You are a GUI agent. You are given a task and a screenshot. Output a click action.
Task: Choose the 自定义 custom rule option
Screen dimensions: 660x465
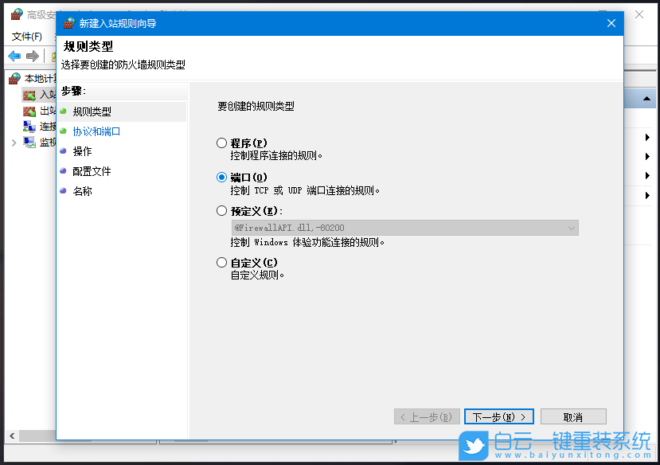coord(221,261)
